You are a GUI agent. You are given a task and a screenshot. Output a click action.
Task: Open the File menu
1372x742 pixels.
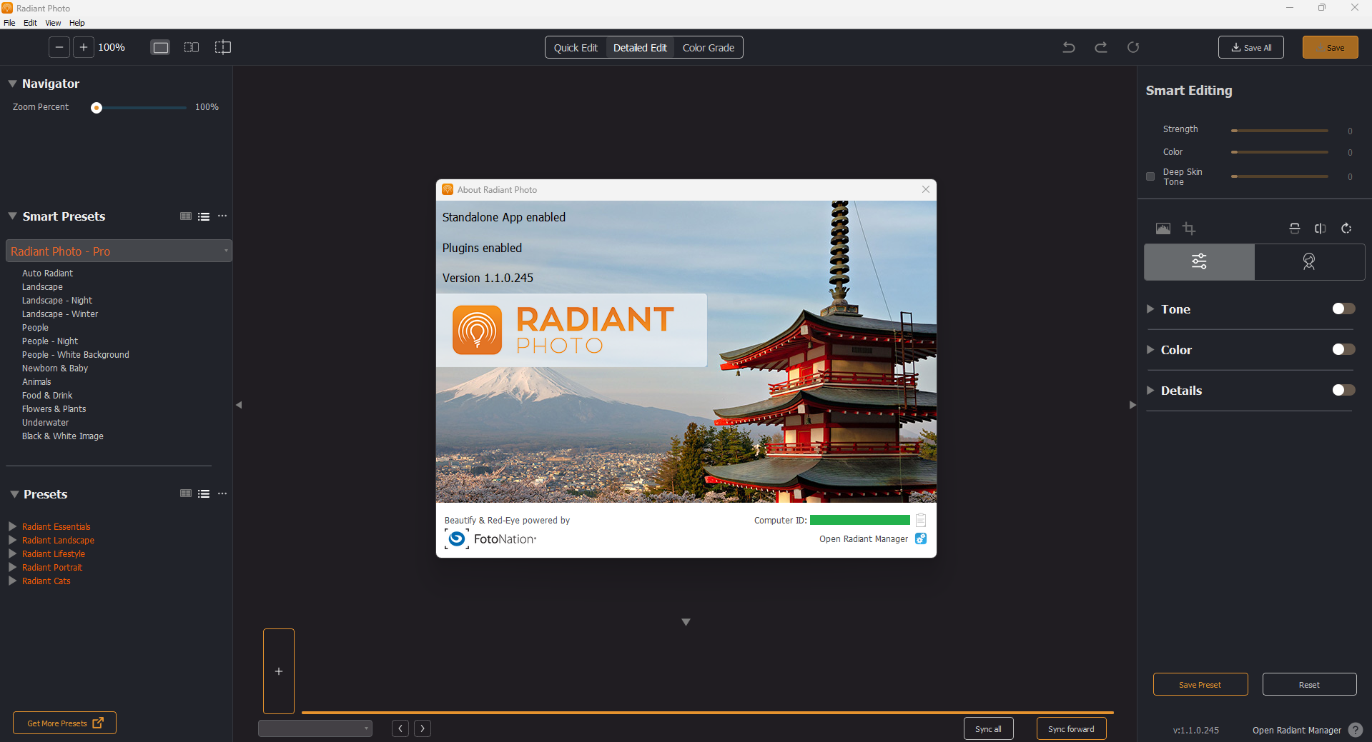click(x=9, y=23)
